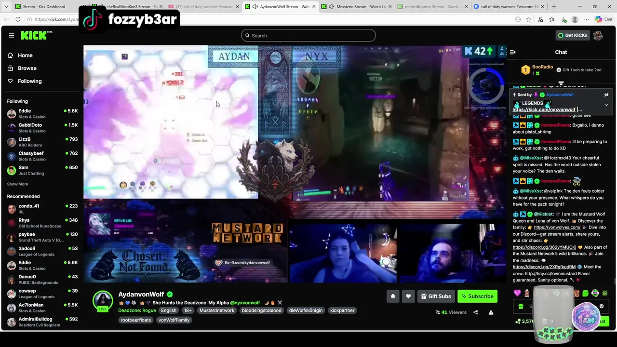Toggle the stream notification bell
This screenshot has width=617, height=347.
pos(393,296)
